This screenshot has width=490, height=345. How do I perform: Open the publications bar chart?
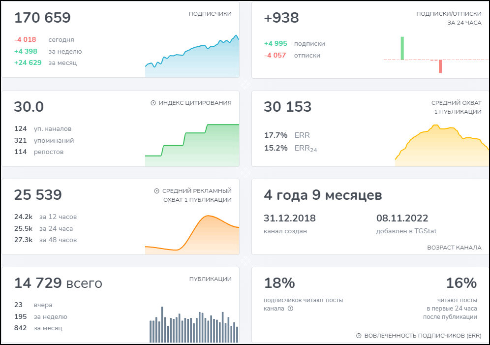[x=194, y=324]
